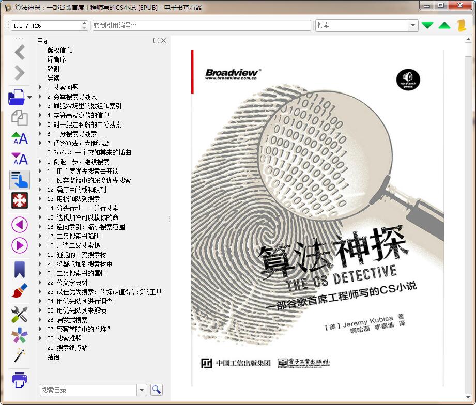476x405 pixels.
Task: Expand chapter 3 罪犯农场里的数组和索引
Action: [x=40, y=106]
